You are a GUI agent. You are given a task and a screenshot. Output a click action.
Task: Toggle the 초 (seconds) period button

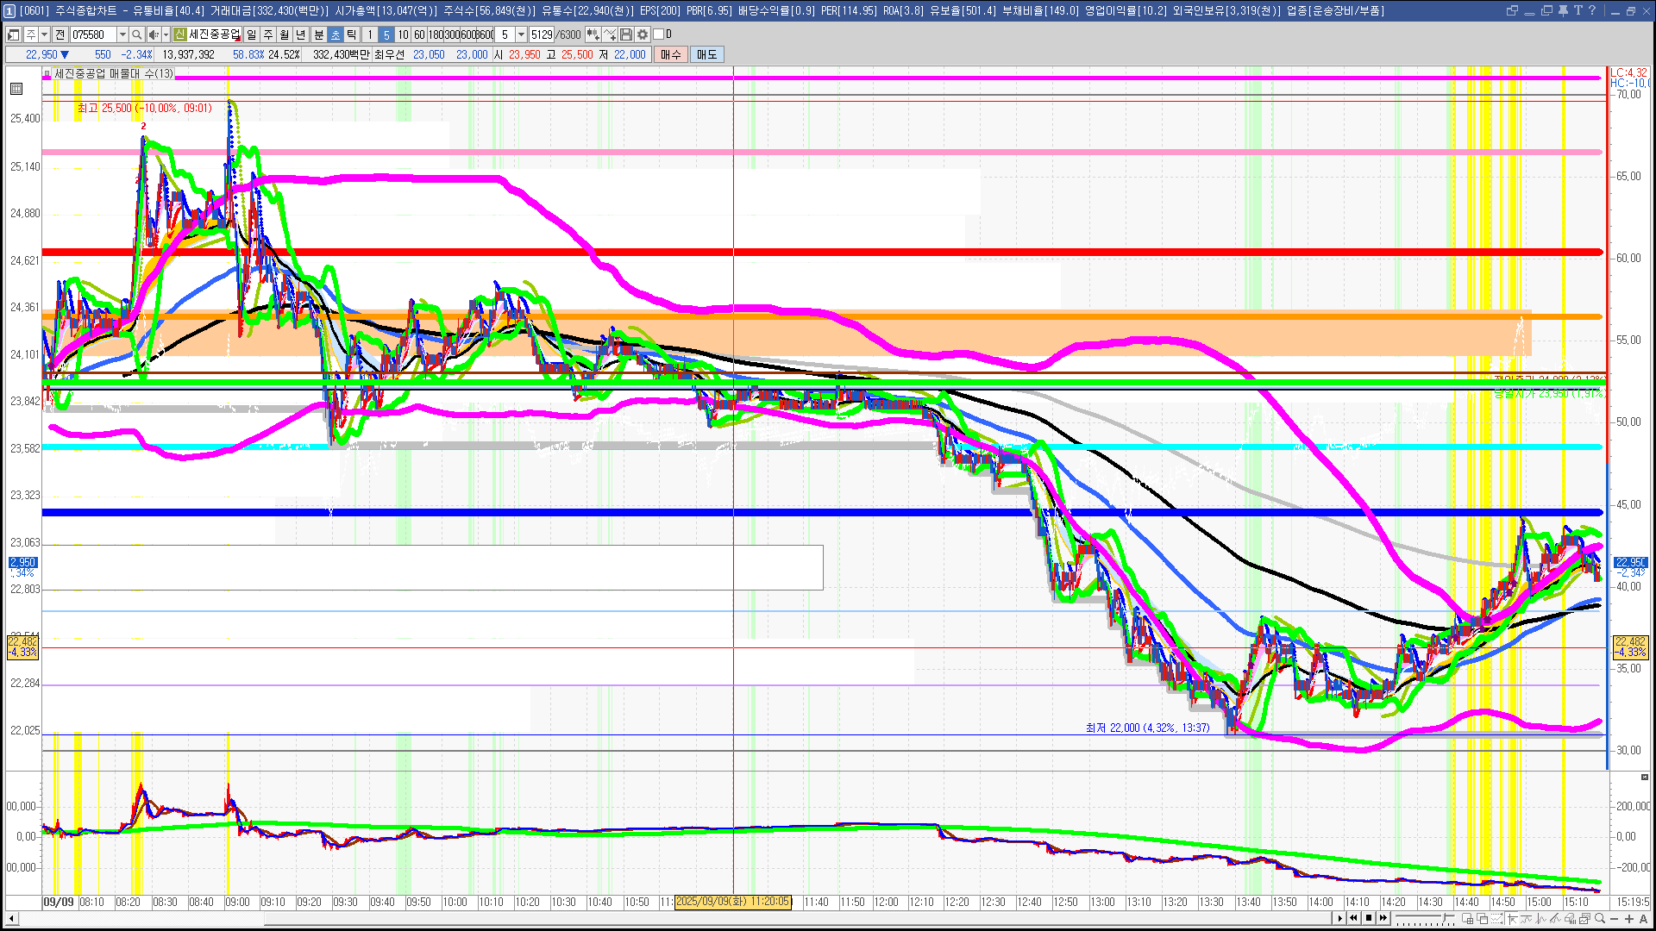(336, 34)
